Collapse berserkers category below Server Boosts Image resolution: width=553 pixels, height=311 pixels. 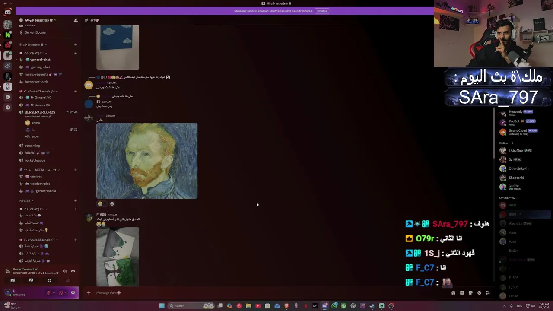(33, 44)
